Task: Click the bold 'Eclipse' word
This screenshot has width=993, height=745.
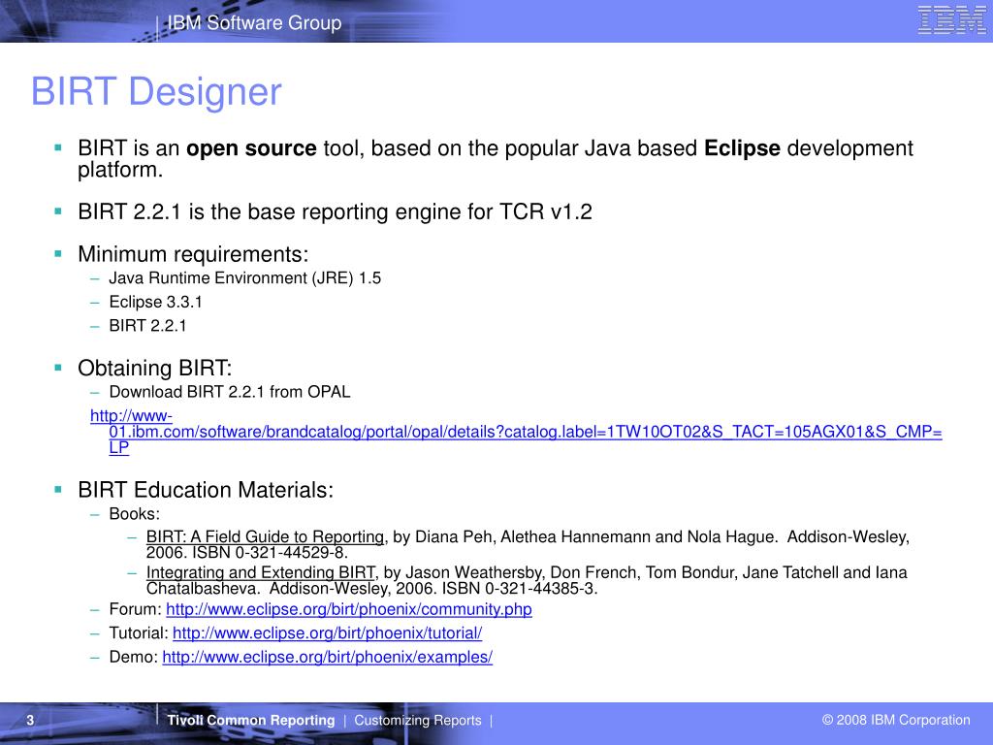Action: coord(742,148)
